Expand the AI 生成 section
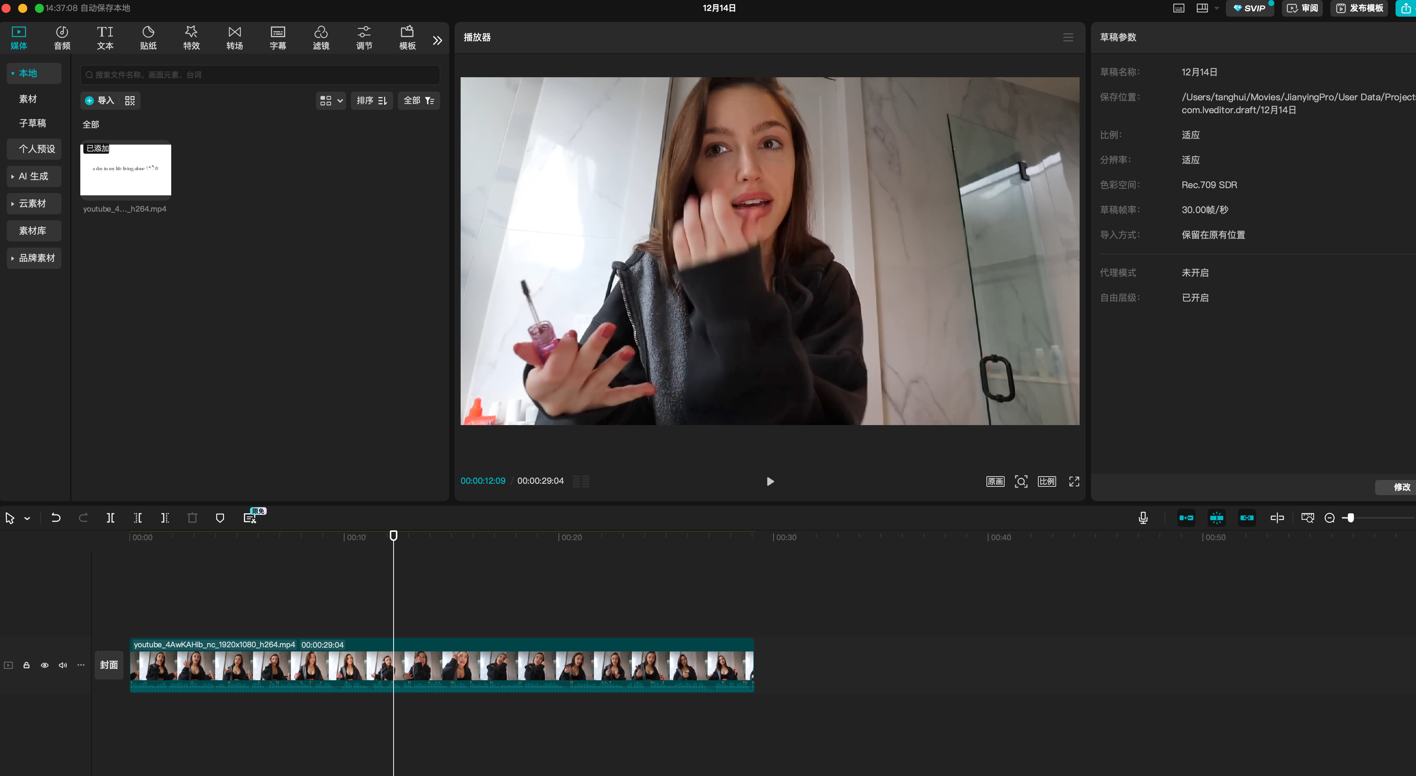 (x=34, y=176)
